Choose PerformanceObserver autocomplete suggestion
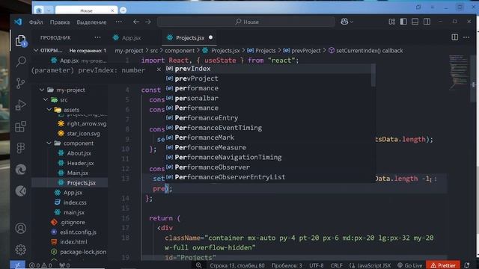This screenshot has height=269, width=479. [268, 167]
